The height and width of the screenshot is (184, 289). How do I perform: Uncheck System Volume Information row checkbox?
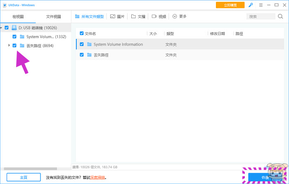click(82, 44)
